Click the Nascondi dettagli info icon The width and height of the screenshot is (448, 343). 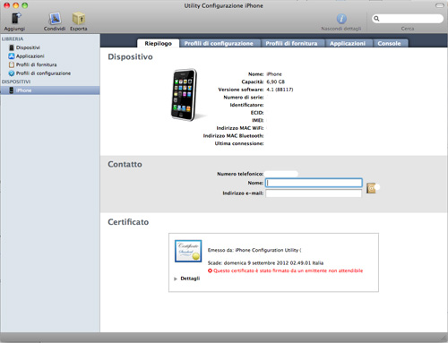click(341, 19)
